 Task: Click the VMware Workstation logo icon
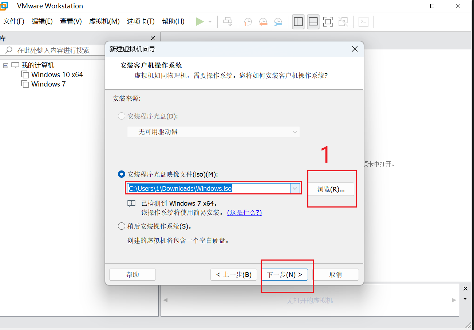click(4, 6)
